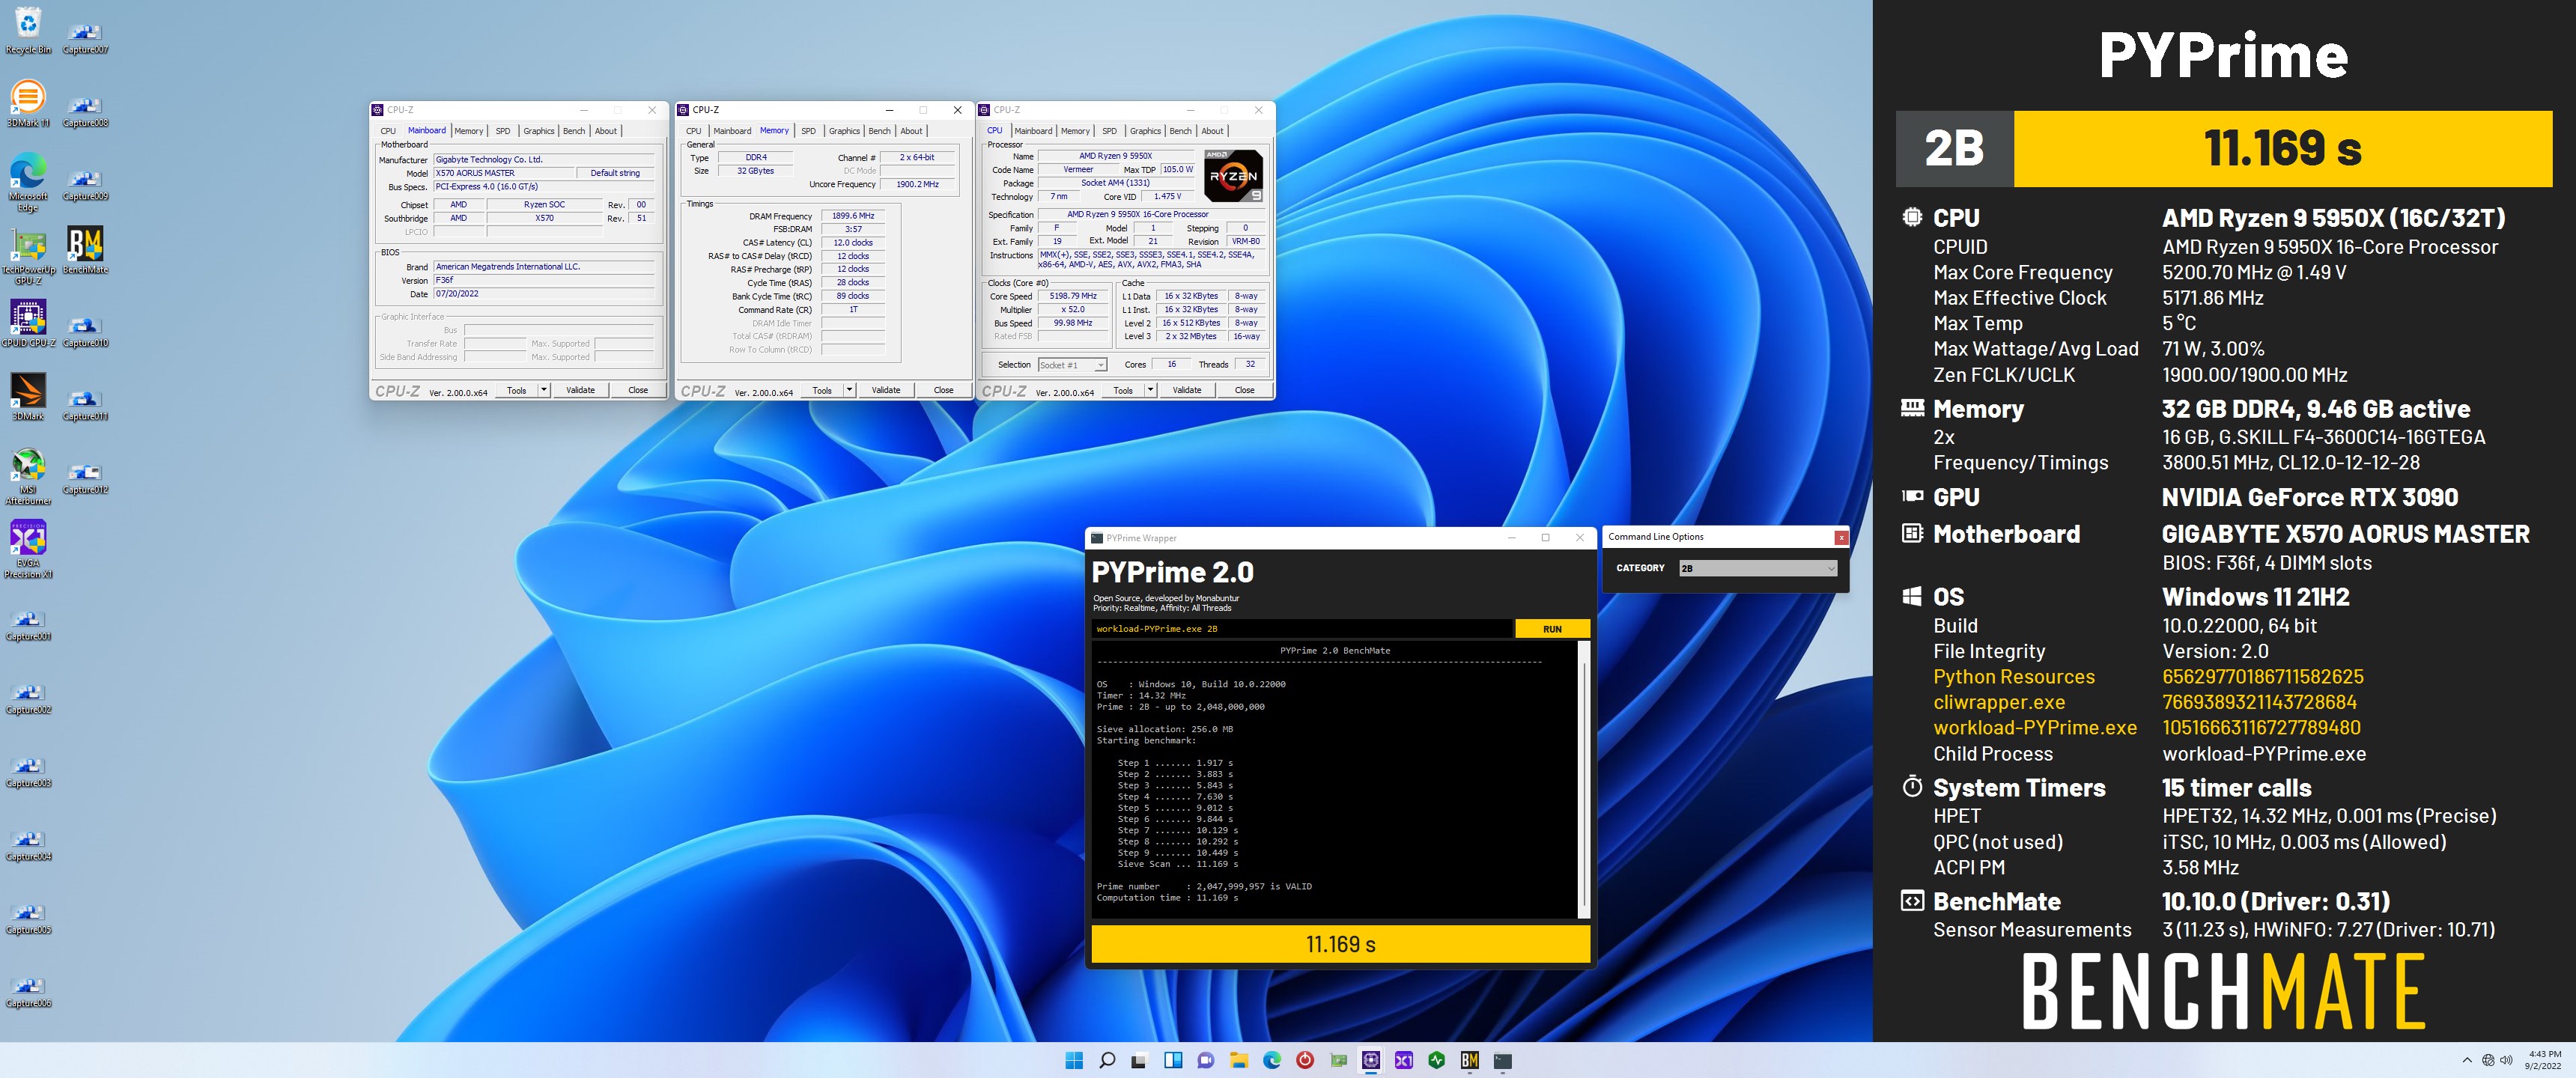
Task: Open GPU-Z graphics card taskbar icon
Action: 1338,1060
